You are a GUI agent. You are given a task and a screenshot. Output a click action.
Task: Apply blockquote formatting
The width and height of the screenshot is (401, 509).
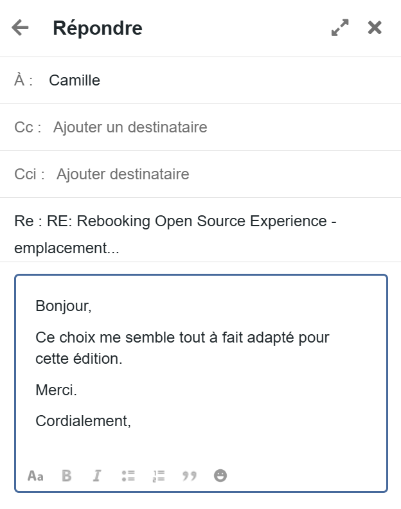click(x=190, y=476)
